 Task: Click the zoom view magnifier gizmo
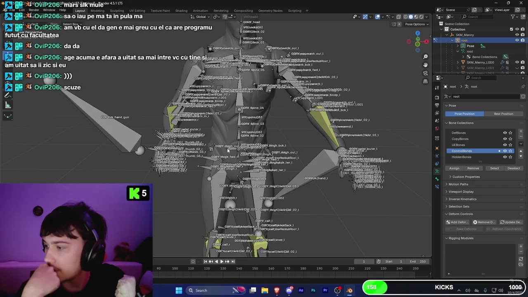point(425,57)
